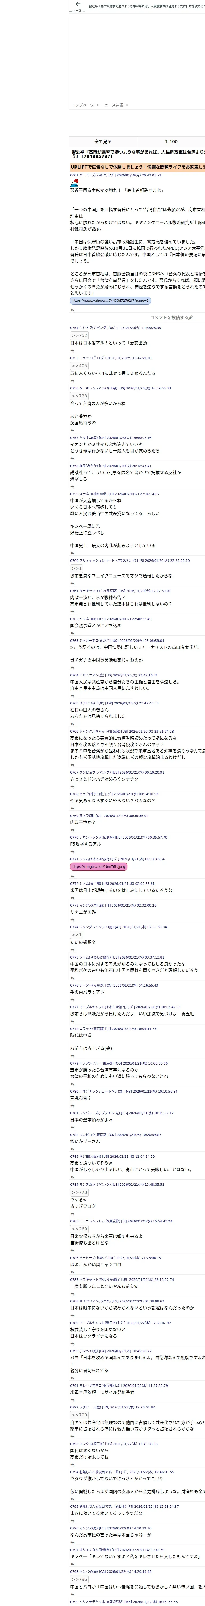Image resolution: width=205 pixels, height=1606 pixels.
Task: Click post number 0759
Action: point(74,494)
